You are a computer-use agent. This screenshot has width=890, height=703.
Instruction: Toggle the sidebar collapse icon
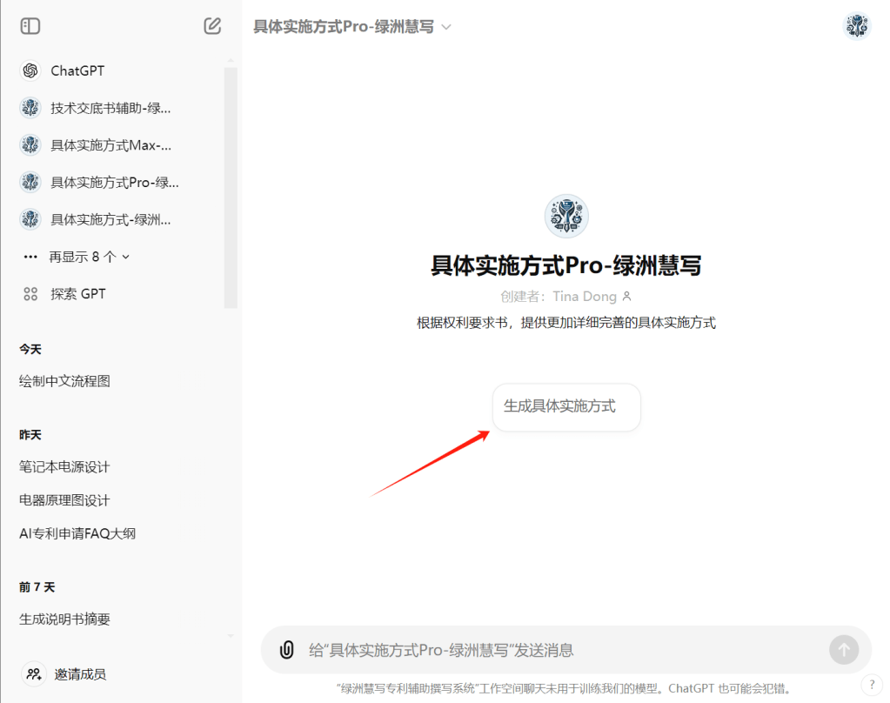pos(30,26)
